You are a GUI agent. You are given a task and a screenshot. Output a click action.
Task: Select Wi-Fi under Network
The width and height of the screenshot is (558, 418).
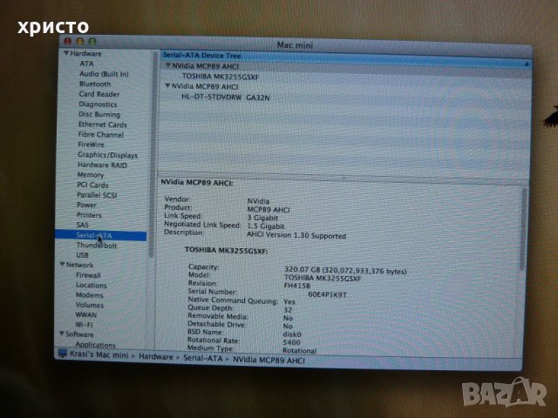pyautogui.click(x=84, y=325)
